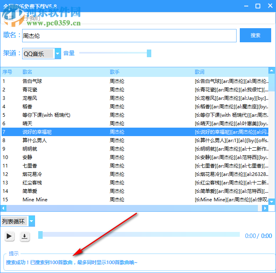Viewport: 276px width, 273px height.
Task: Select the song 青花瓷
Action: pyautogui.click(x=135, y=90)
